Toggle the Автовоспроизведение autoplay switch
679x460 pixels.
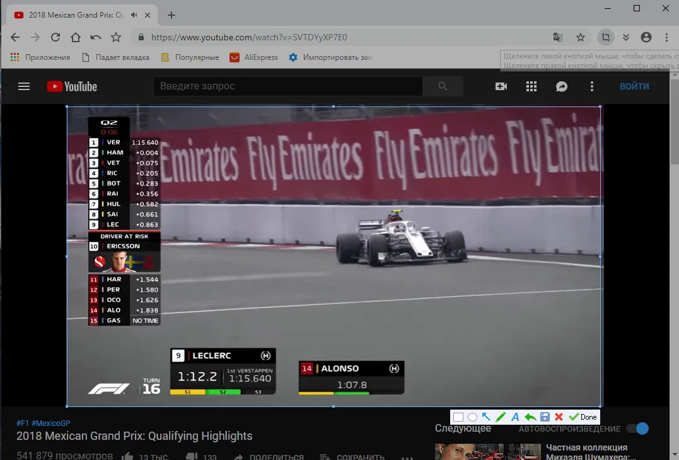point(637,428)
